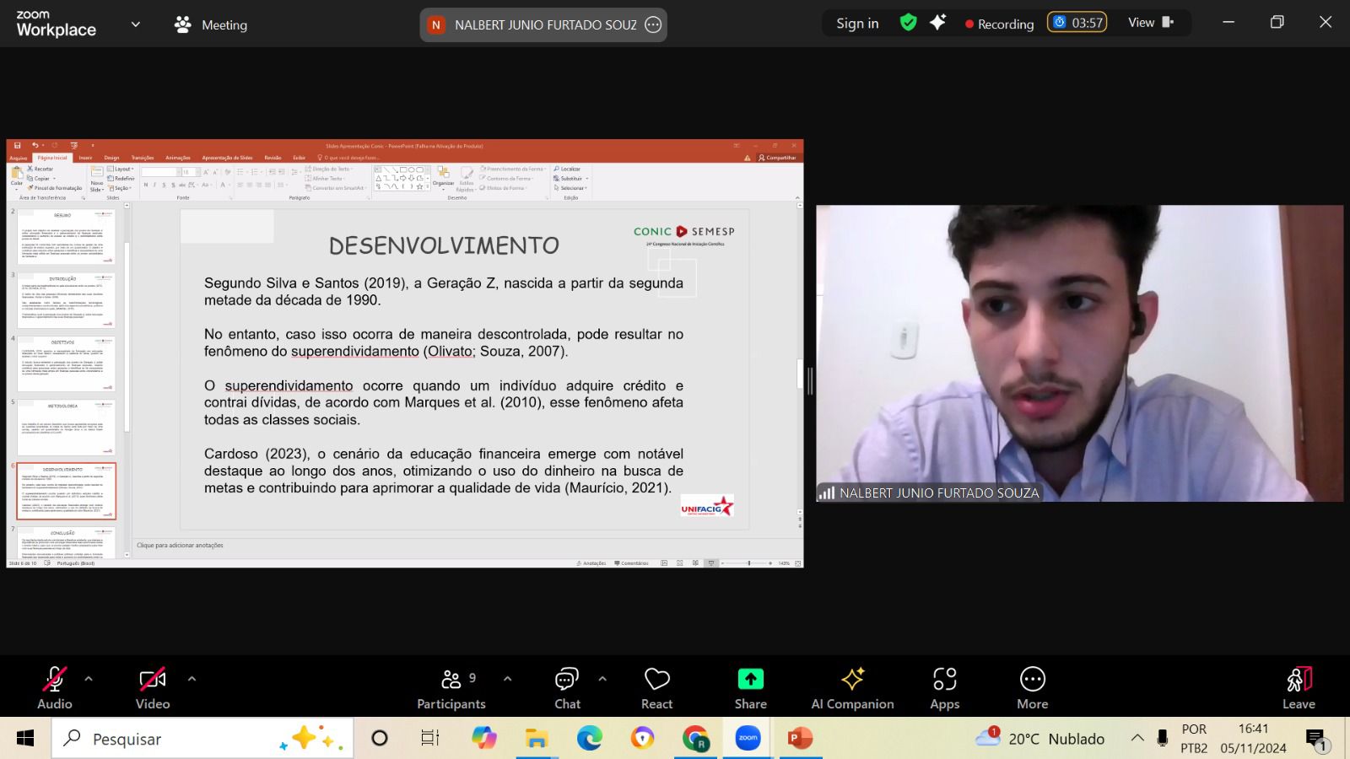Open the Participants list
Viewport: 1350px width, 759px height.
click(x=451, y=688)
